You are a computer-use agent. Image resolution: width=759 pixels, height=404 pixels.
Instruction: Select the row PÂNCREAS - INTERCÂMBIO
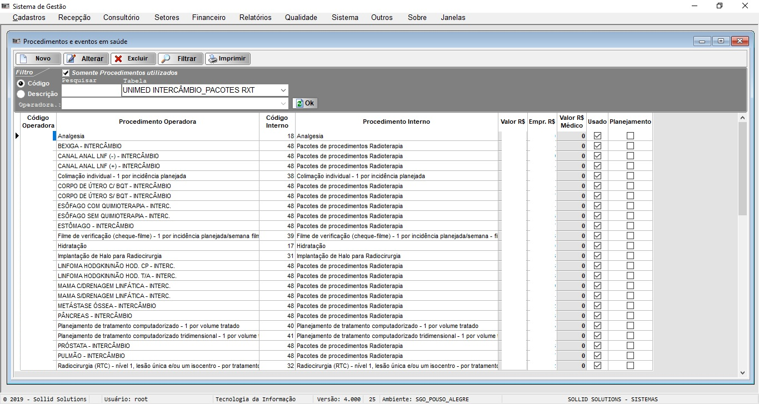337,316
